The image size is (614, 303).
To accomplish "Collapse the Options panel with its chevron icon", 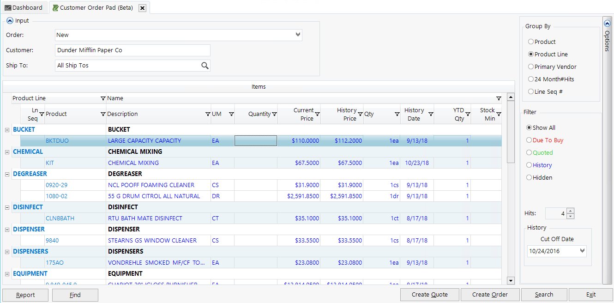I will coord(607,23).
